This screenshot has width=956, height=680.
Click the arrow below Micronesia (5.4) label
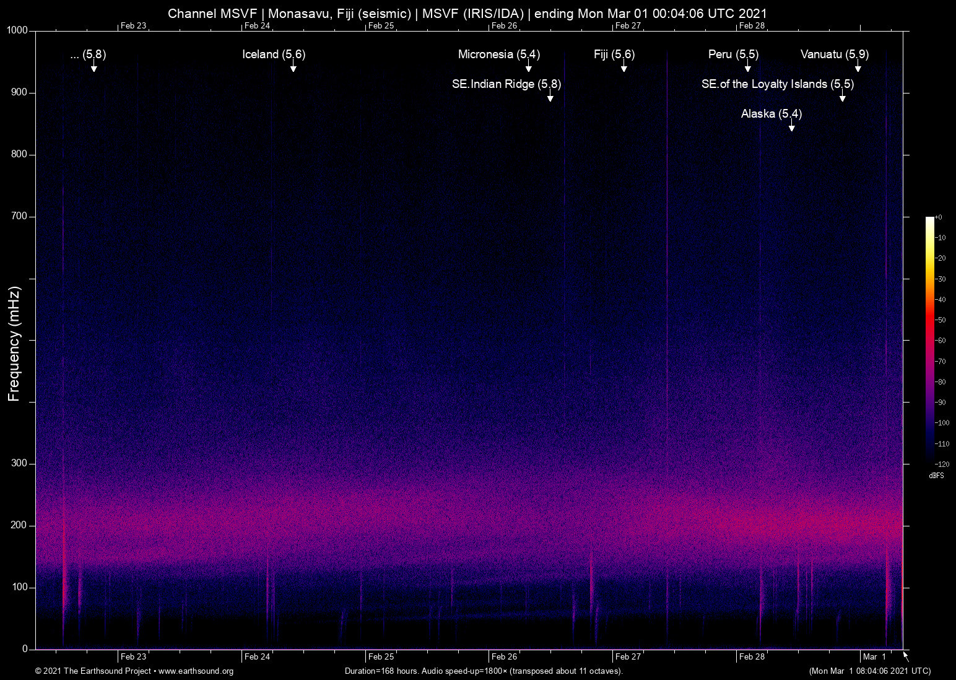(528, 68)
